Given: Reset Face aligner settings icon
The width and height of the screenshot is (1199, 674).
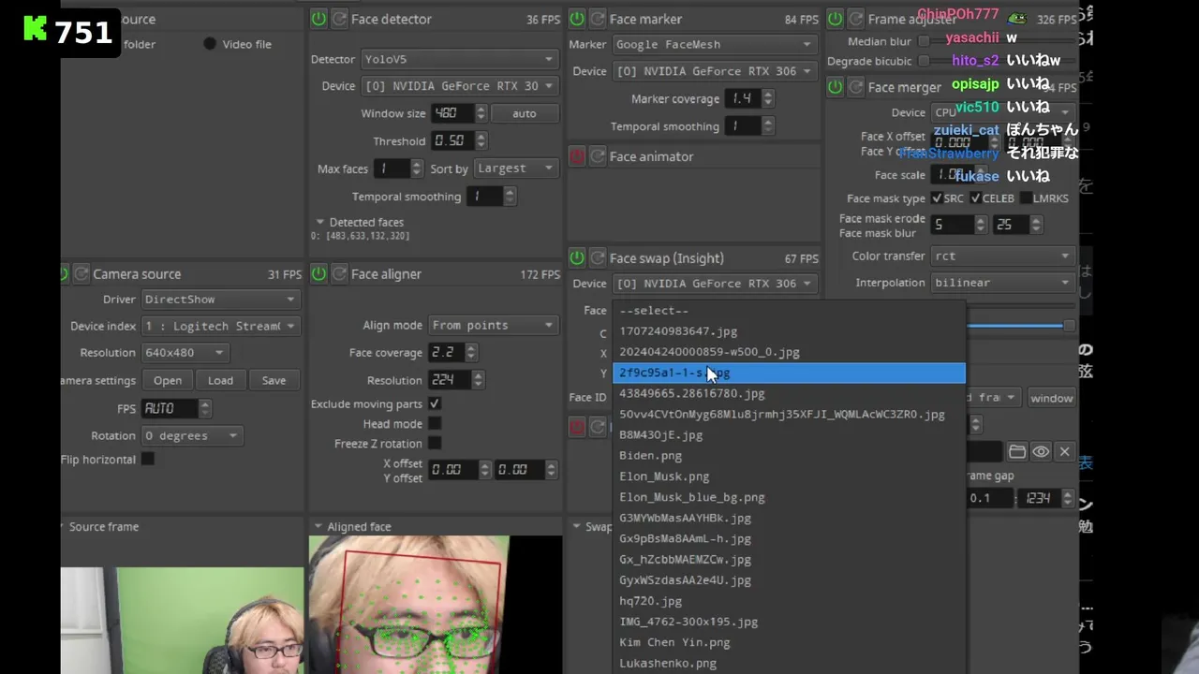Looking at the screenshot, I should 339,274.
